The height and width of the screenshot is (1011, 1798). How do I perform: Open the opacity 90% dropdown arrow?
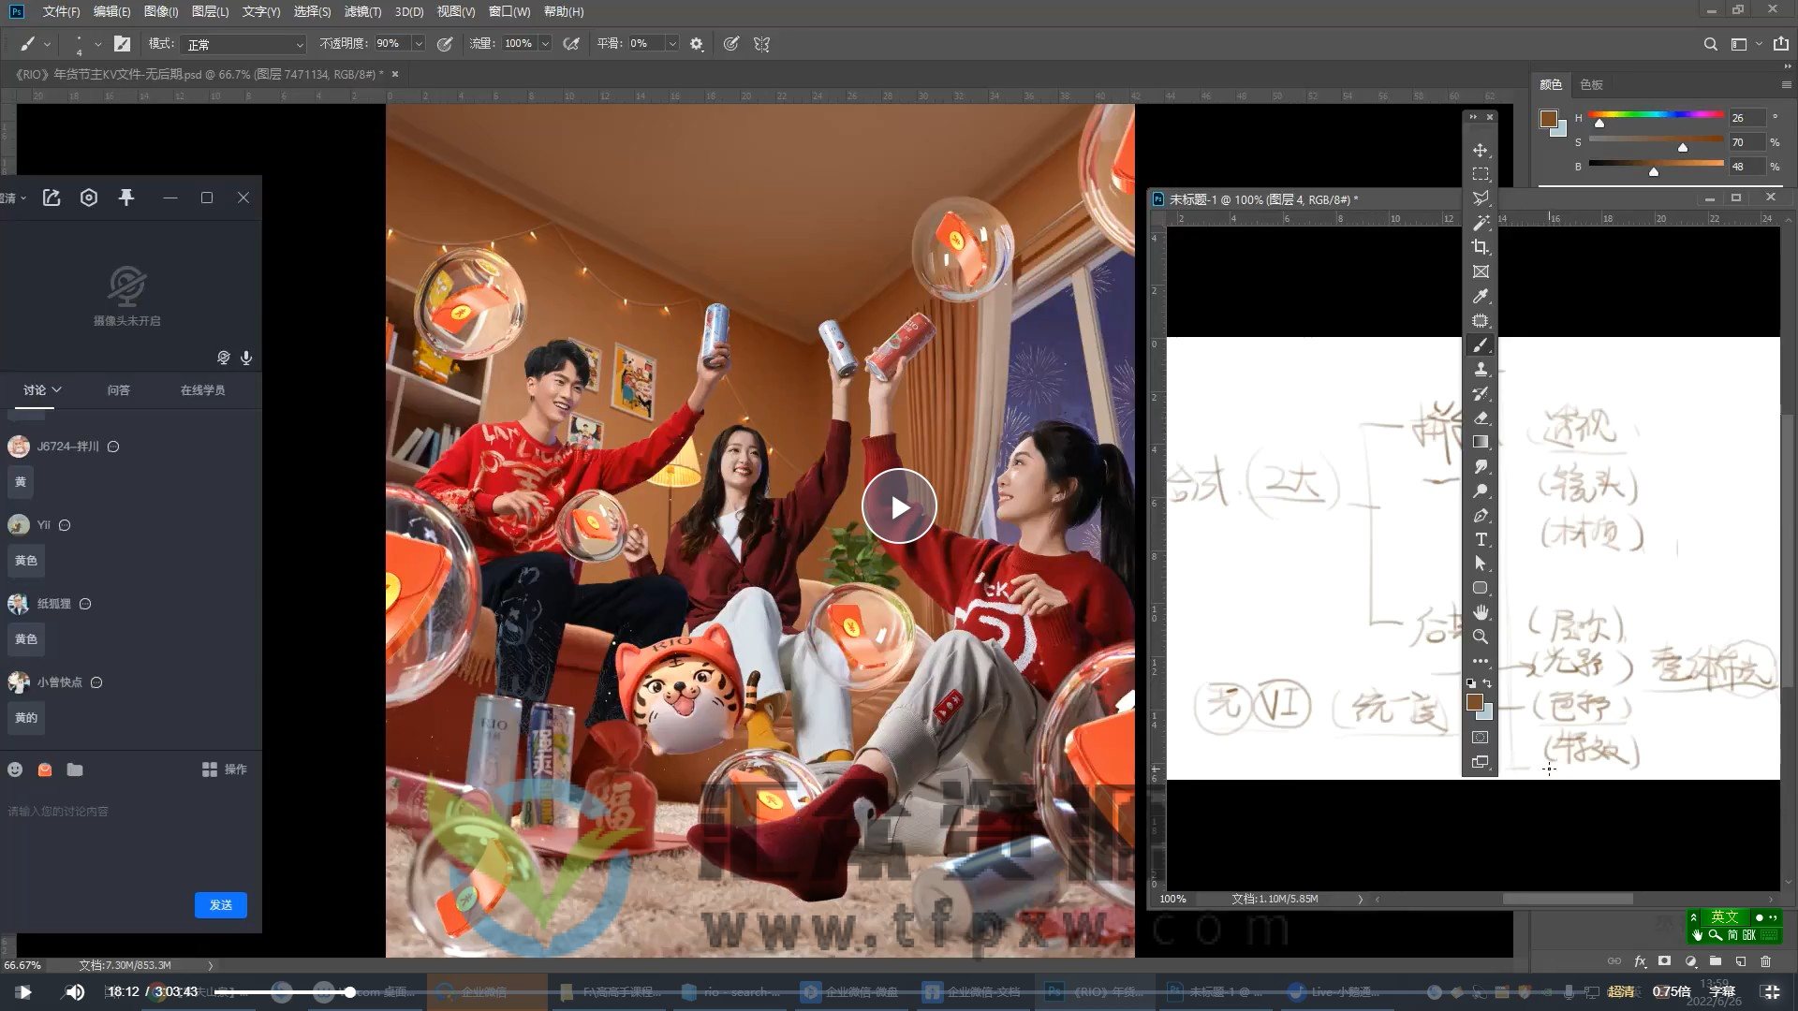[418, 44]
